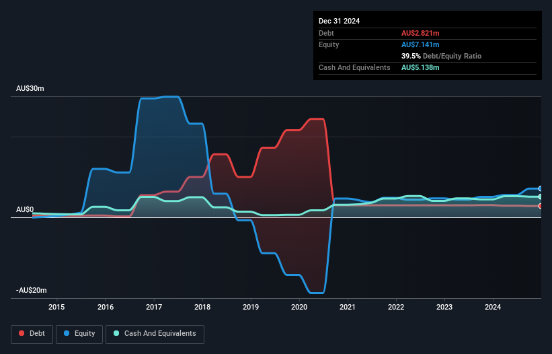Viewport: 552px width, 354px height.
Task: Click the 2017 x-axis label
Action: tap(154, 307)
